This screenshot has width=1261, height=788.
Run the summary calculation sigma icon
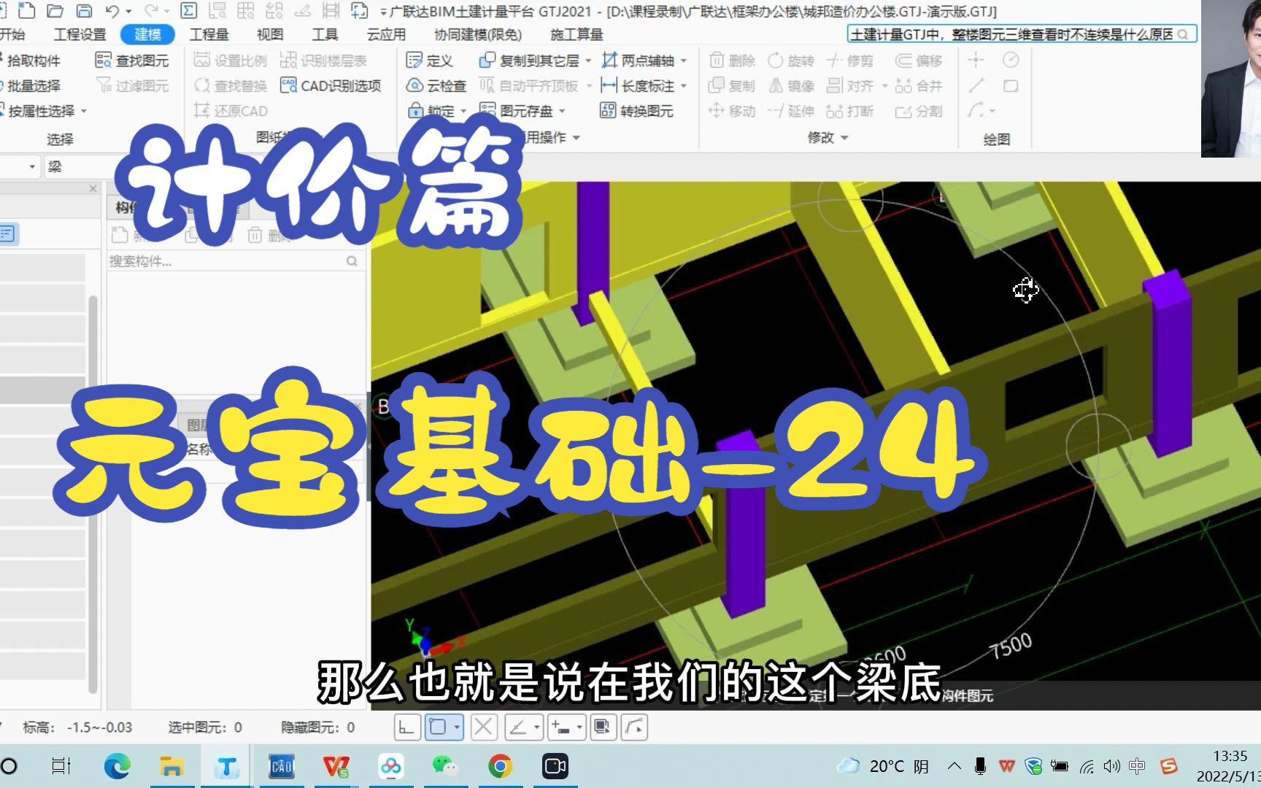pyautogui.click(x=188, y=10)
